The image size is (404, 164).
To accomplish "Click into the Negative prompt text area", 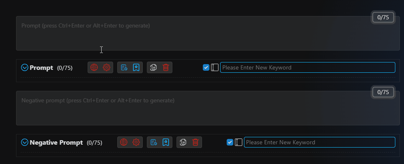I will coord(208,108).
